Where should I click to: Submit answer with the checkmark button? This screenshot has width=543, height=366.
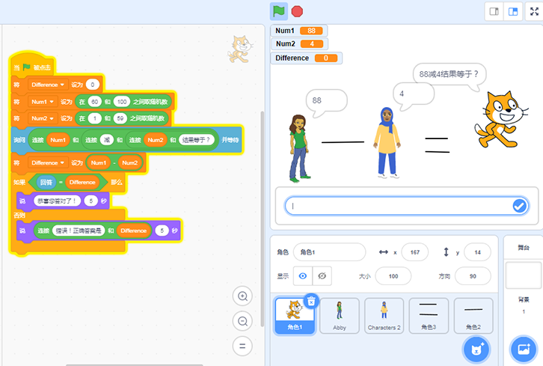click(x=519, y=206)
